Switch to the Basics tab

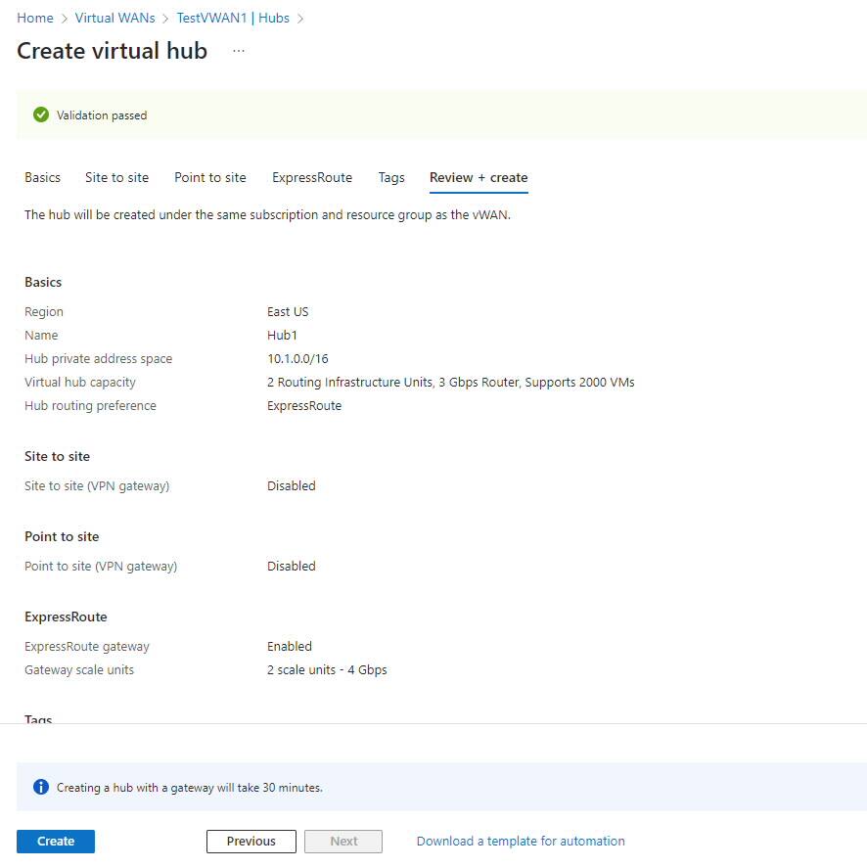pos(42,177)
